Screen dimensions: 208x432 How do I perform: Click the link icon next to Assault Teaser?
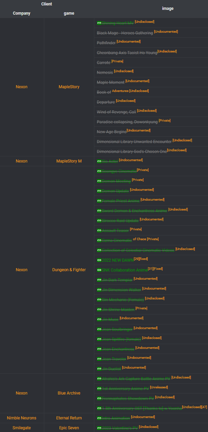pos(99,231)
